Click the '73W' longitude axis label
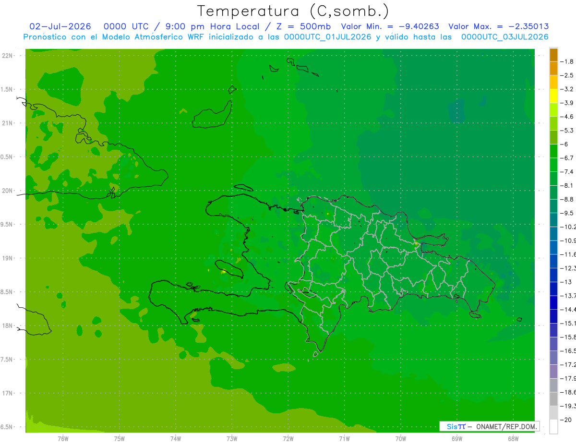This screenshot has width=576, height=445. (232, 438)
